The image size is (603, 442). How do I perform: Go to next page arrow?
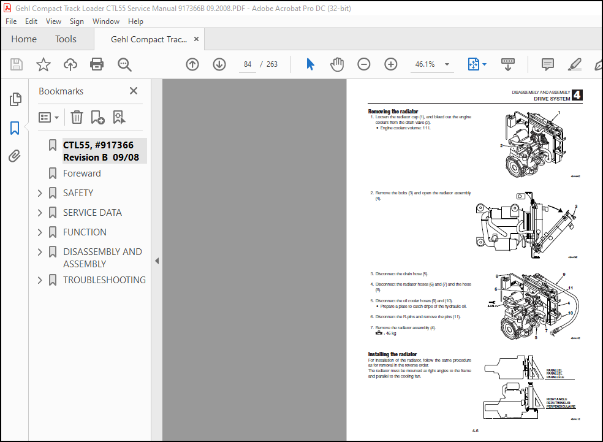pos(219,64)
